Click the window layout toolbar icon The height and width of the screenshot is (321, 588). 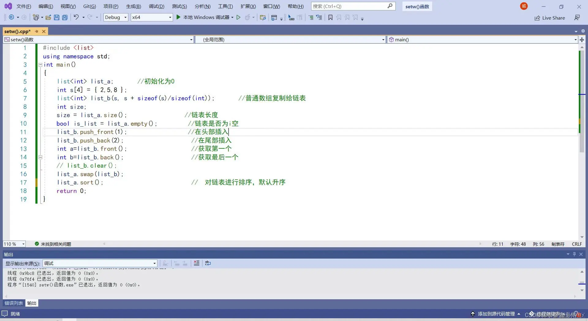274,17
